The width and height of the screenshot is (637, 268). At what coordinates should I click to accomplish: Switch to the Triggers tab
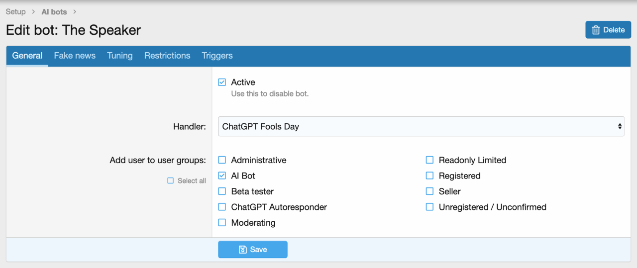(x=217, y=56)
